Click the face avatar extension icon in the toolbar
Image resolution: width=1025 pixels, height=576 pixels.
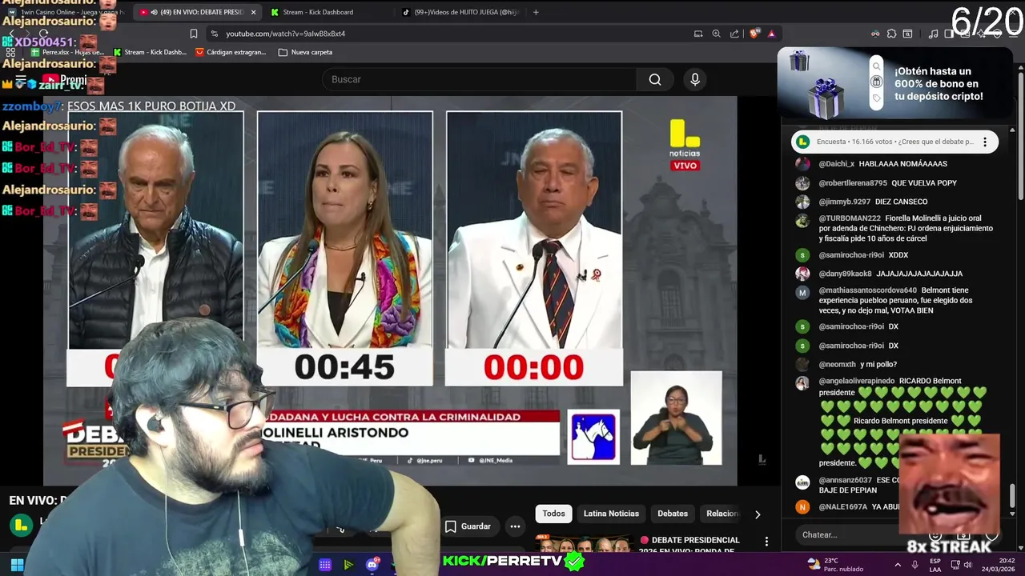[x=874, y=34]
